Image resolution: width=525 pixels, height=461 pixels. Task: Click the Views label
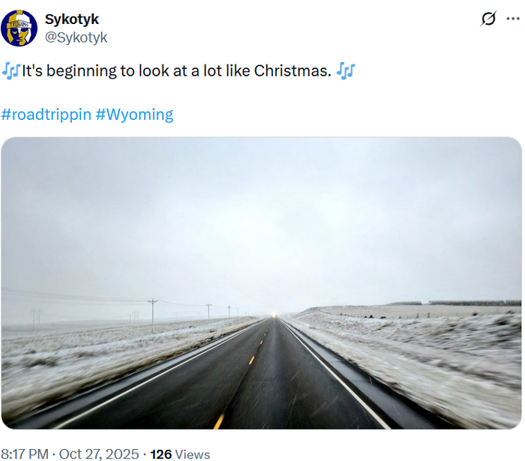(193, 454)
